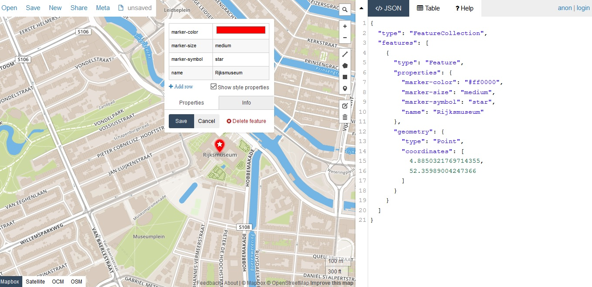Switch to the JSON tab
The height and width of the screenshot is (287, 592).
pyautogui.click(x=389, y=8)
